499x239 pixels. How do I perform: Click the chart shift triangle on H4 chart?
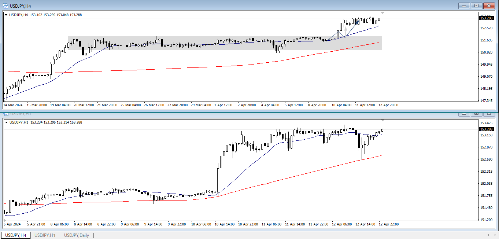point(383,13)
